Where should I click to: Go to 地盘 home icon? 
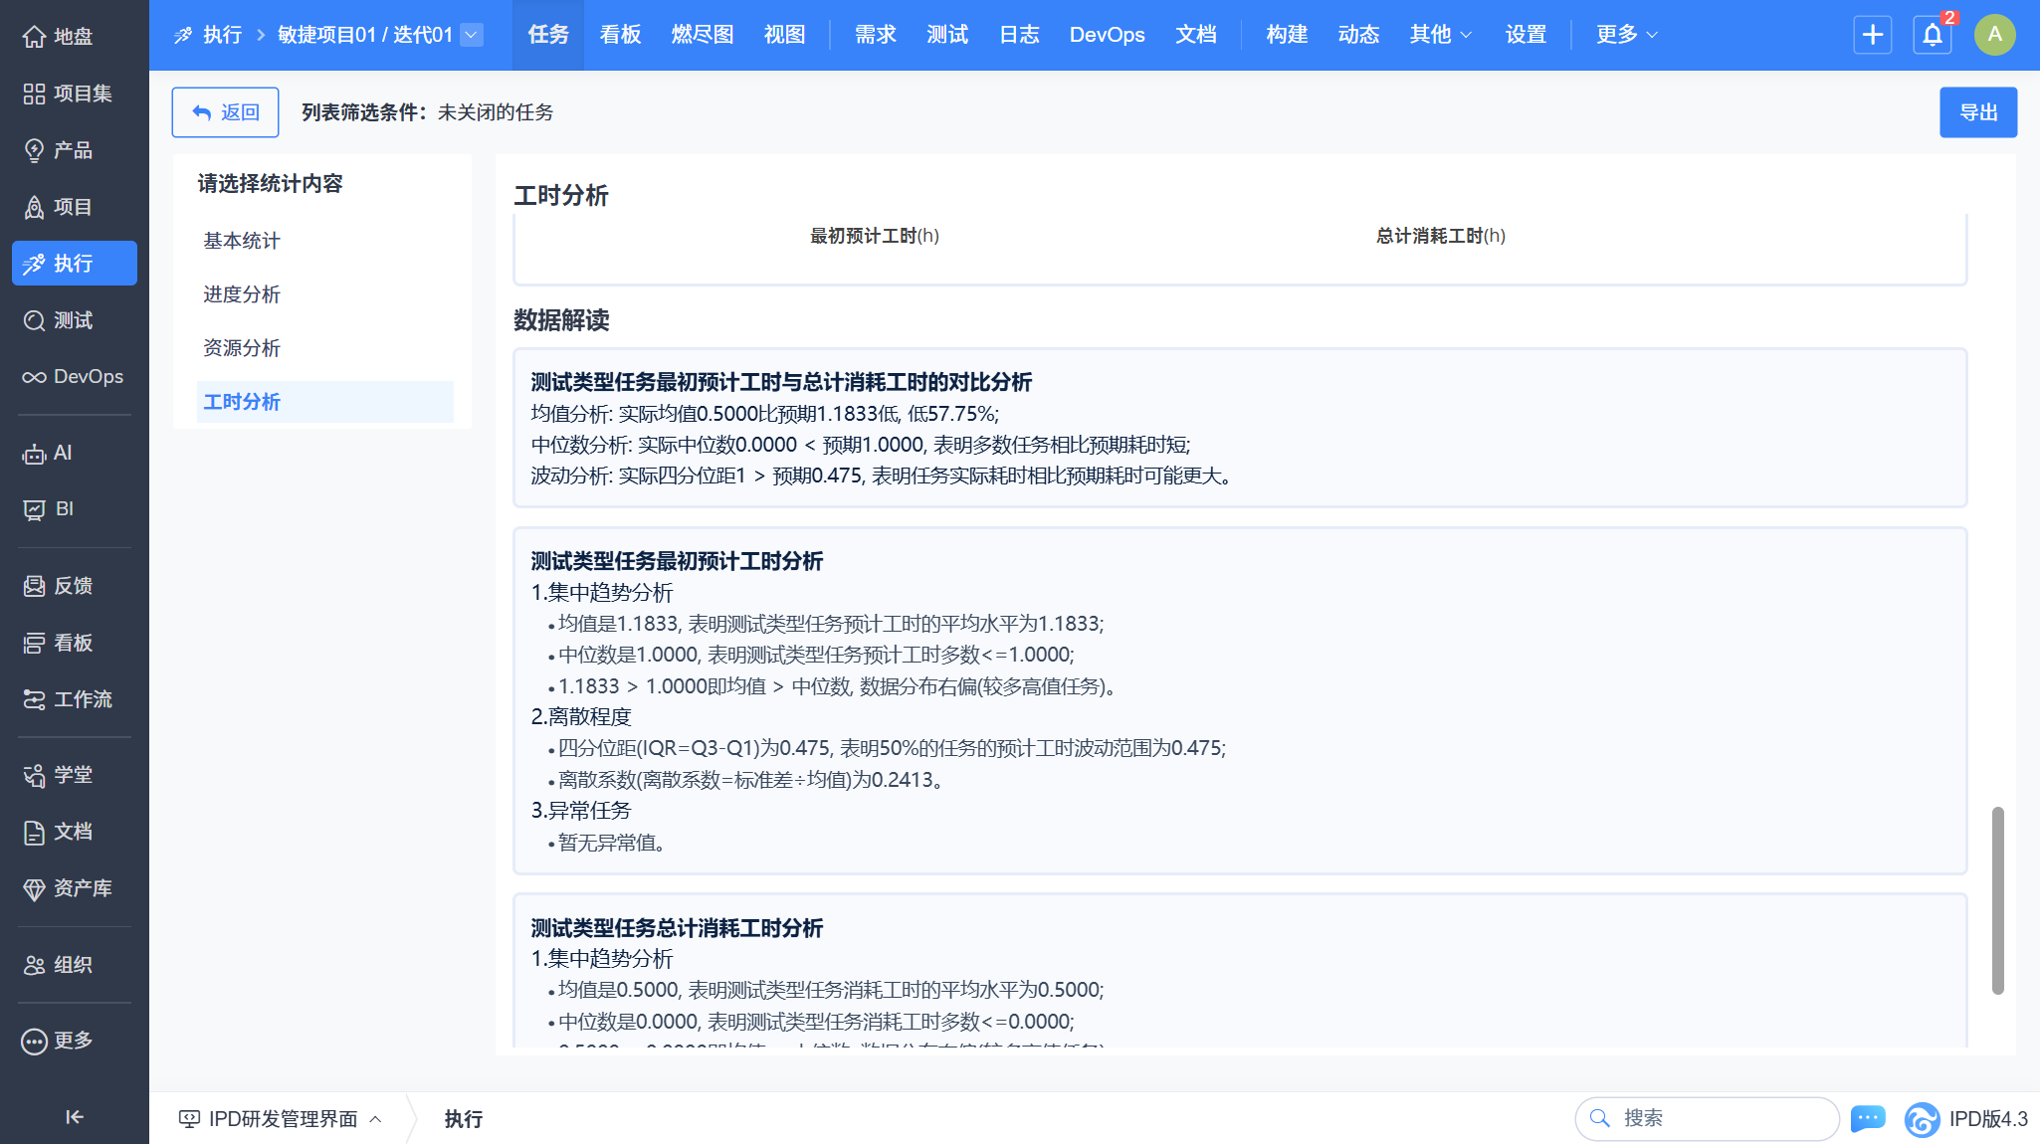coord(35,37)
